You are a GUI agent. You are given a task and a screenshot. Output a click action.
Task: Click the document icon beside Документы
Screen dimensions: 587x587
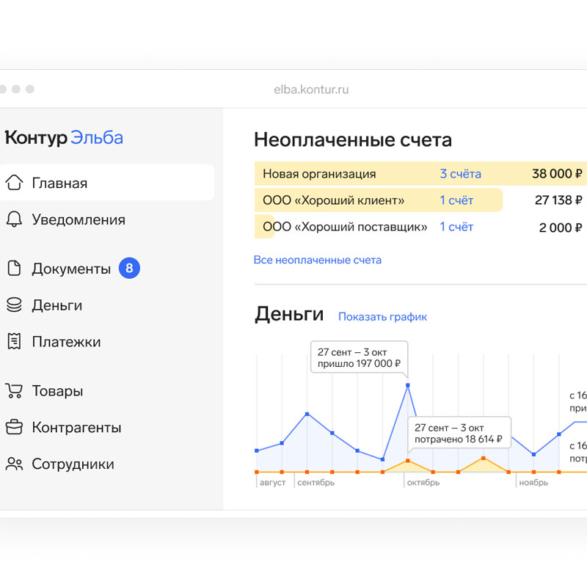tap(14, 269)
